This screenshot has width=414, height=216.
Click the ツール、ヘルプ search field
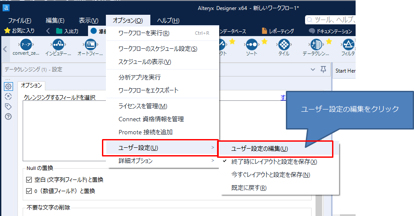coord(330,20)
